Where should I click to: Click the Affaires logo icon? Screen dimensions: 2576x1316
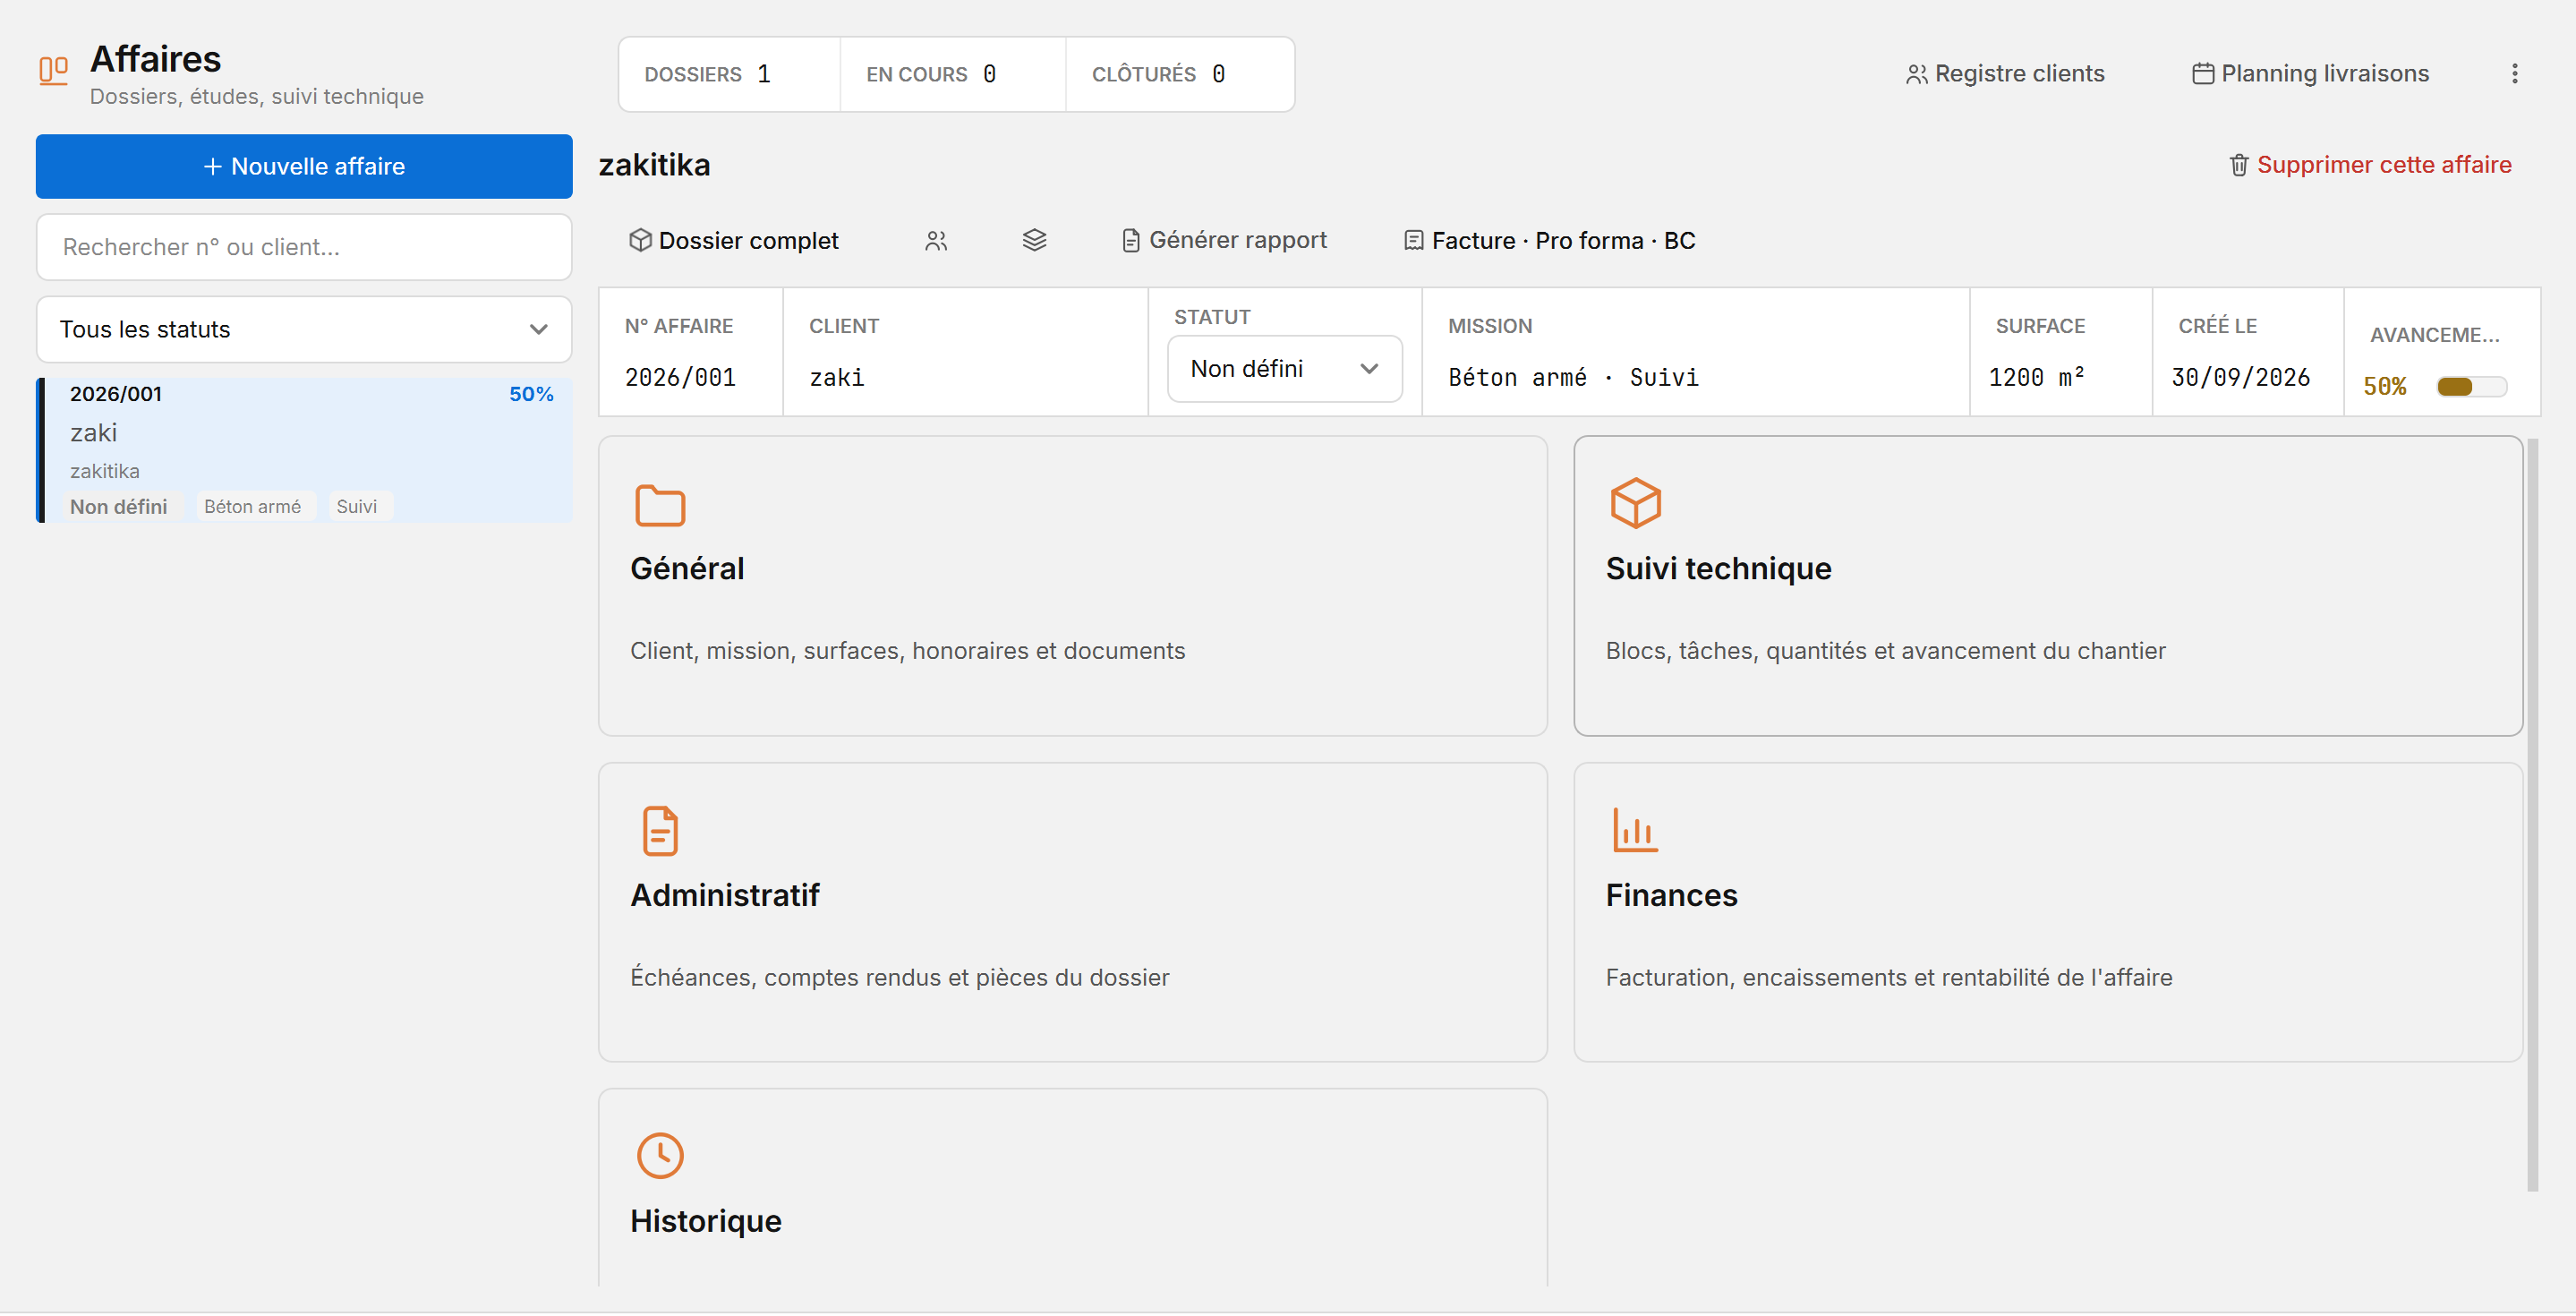coord(53,71)
